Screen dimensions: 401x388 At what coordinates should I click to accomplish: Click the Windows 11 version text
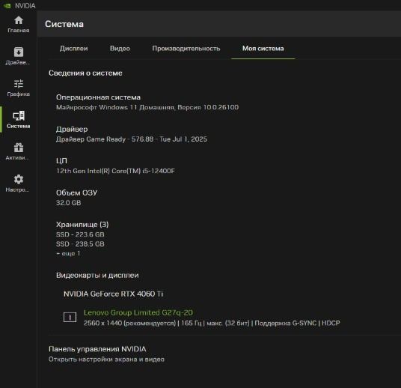coord(147,107)
